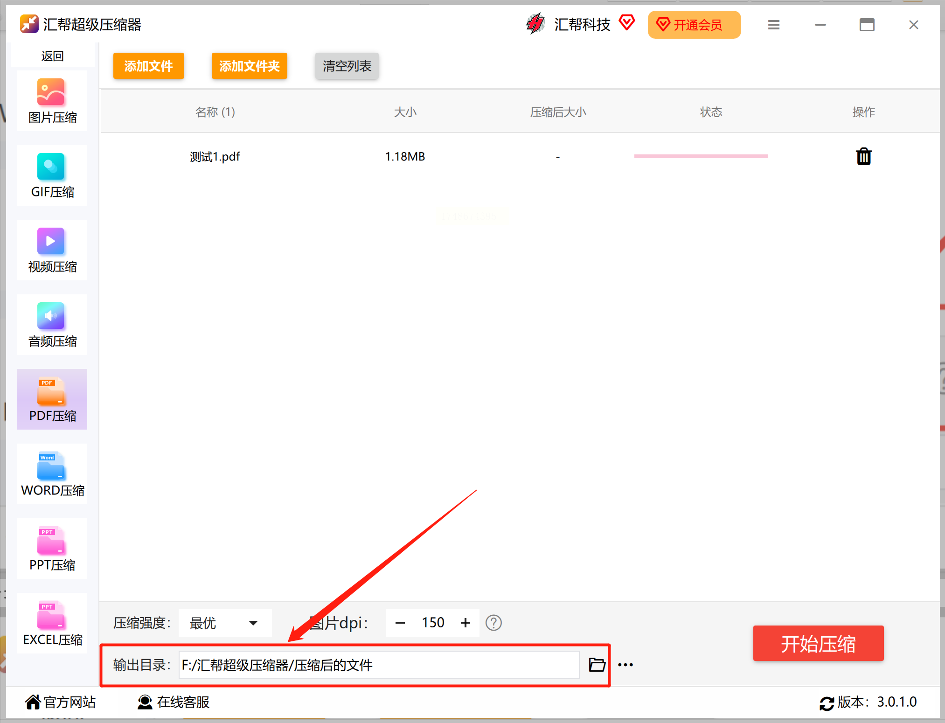945x723 pixels.
Task: Click the 清空列表 button
Action: (347, 66)
